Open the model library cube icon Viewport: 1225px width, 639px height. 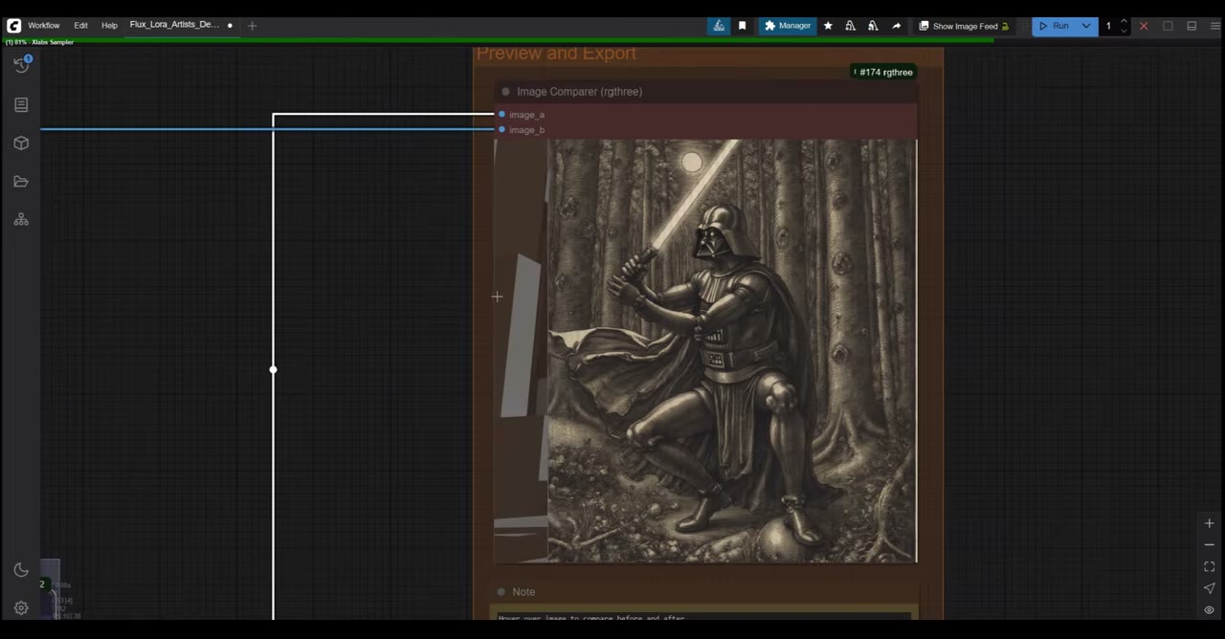coord(21,143)
